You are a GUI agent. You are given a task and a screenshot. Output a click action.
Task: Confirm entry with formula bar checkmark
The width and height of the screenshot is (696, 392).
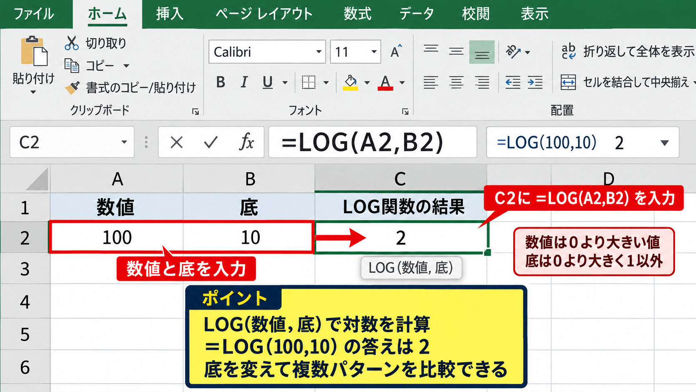[x=211, y=142]
